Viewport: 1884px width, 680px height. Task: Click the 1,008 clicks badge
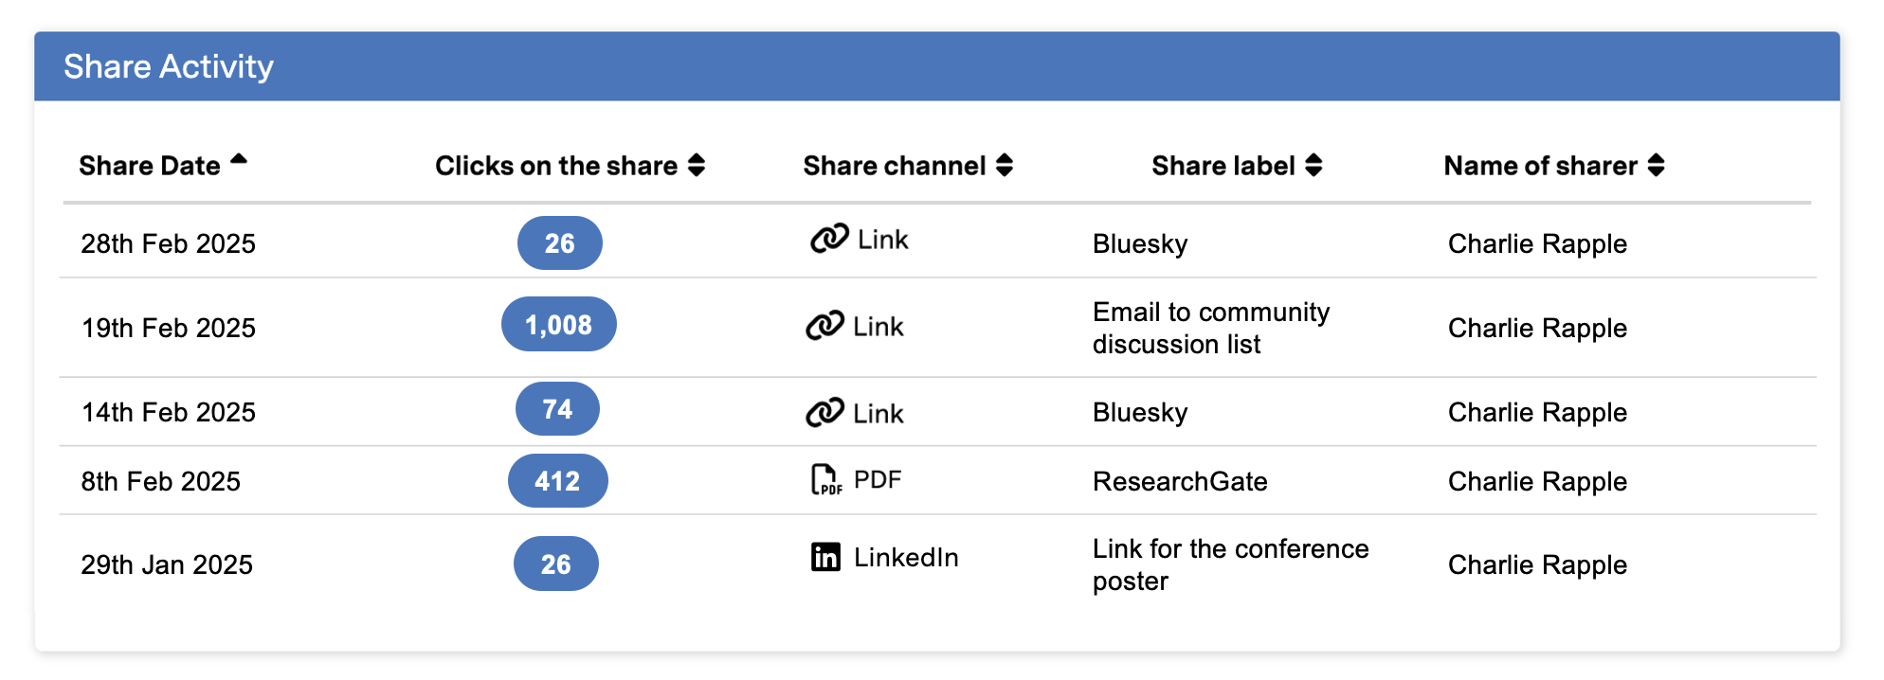click(x=558, y=325)
